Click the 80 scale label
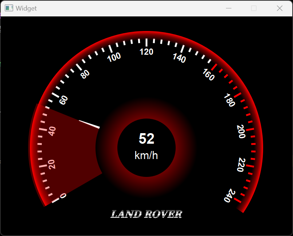 tap(85, 74)
